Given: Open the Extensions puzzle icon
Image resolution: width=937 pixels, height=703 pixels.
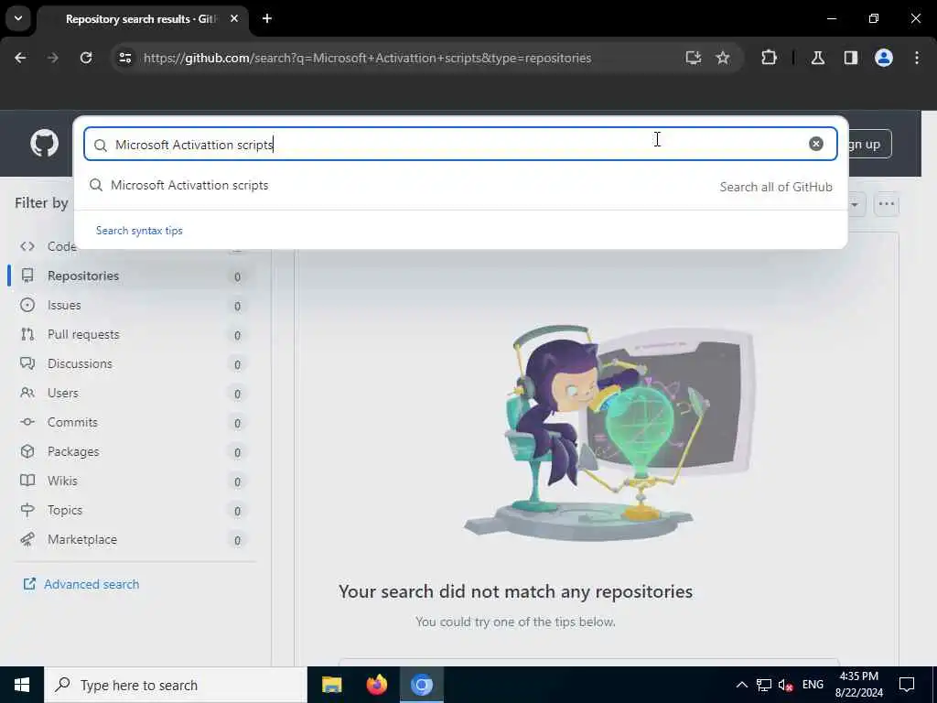Looking at the screenshot, I should click(x=769, y=58).
